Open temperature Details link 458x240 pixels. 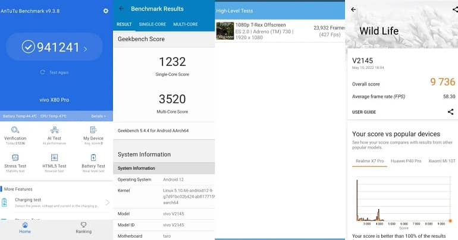click(x=98, y=116)
